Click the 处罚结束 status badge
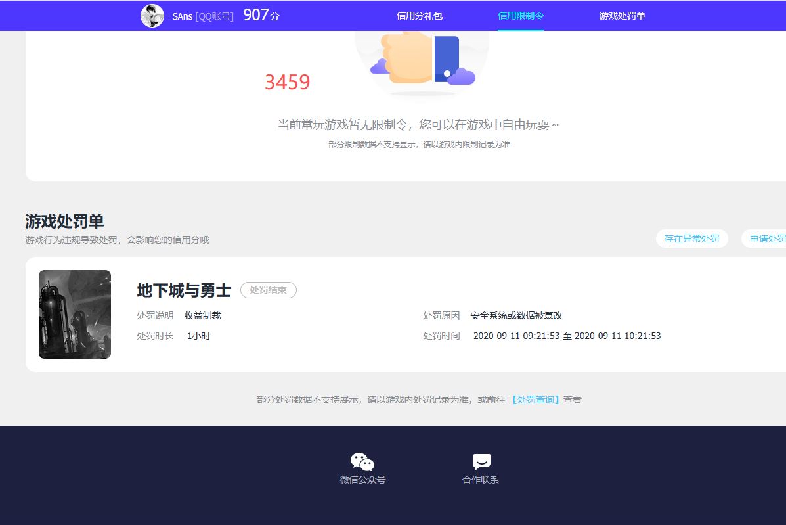 (x=268, y=290)
